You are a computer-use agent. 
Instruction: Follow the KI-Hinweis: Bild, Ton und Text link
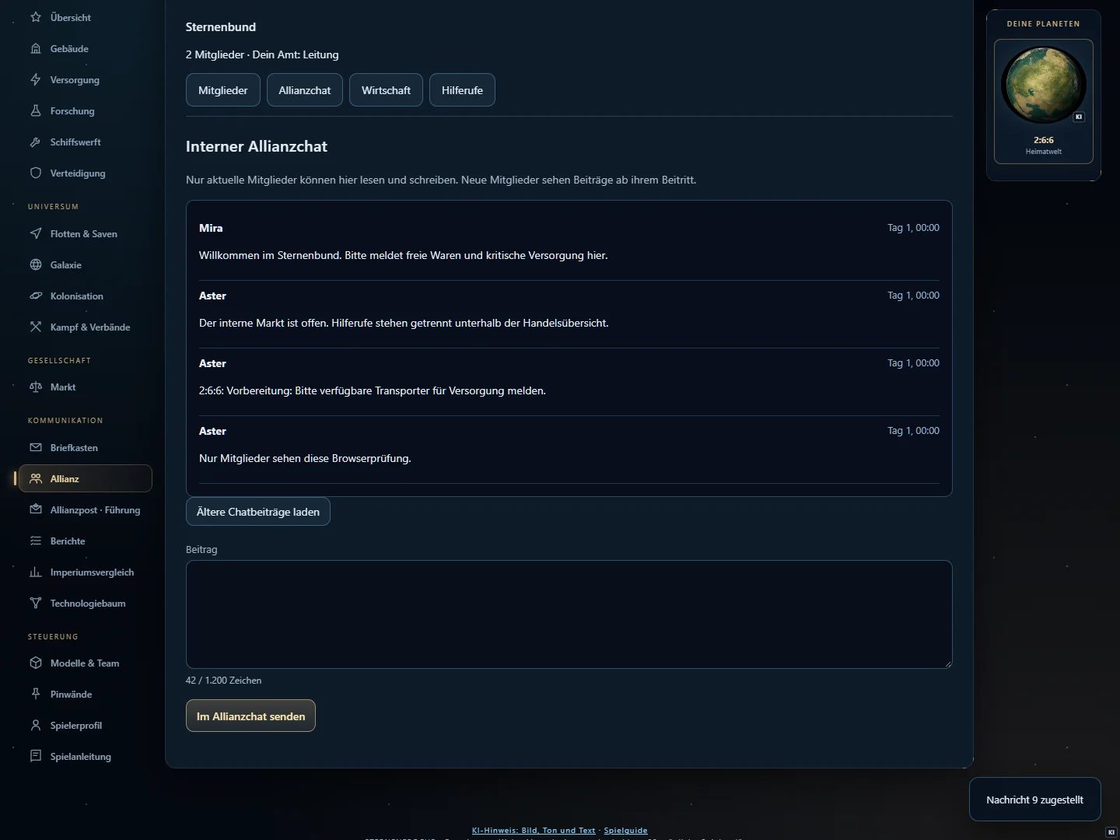pos(534,831)
